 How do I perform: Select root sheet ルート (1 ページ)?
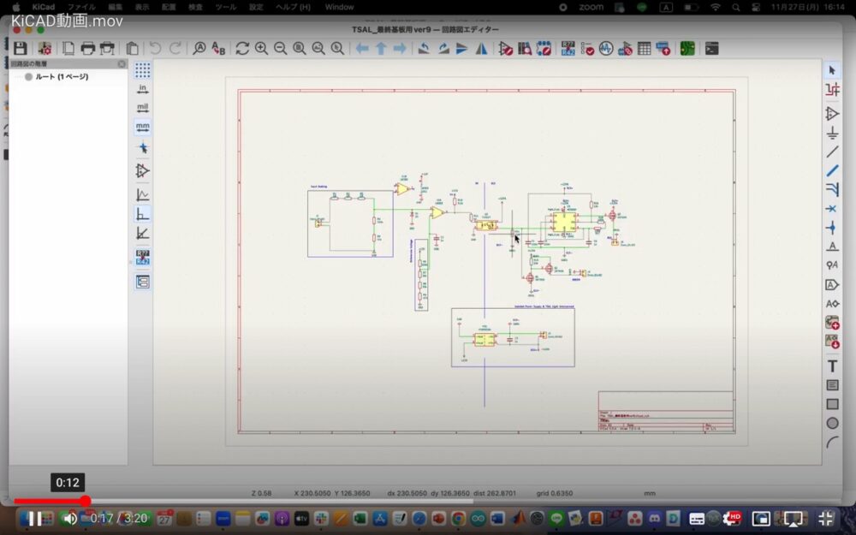tap(62, 77)
